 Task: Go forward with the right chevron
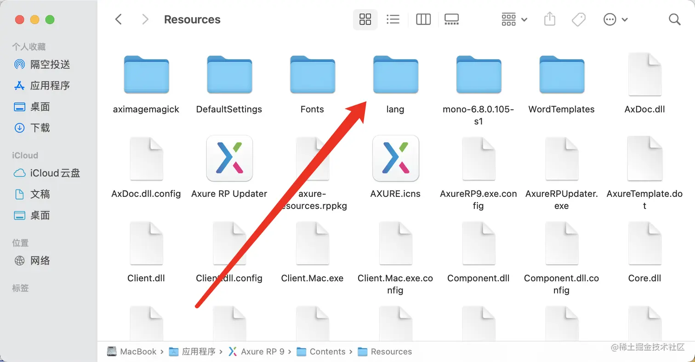pyautogui.click(x=145, y=19)
